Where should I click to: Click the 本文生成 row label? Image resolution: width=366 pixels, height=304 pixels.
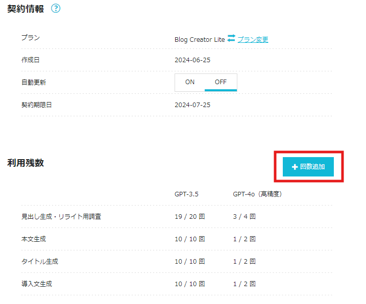[34, 239]
